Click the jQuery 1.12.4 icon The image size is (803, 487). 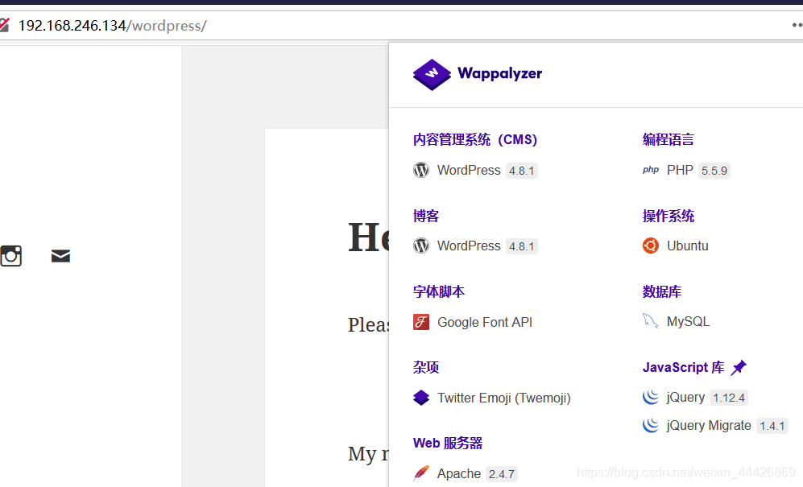tap(651, 398)
